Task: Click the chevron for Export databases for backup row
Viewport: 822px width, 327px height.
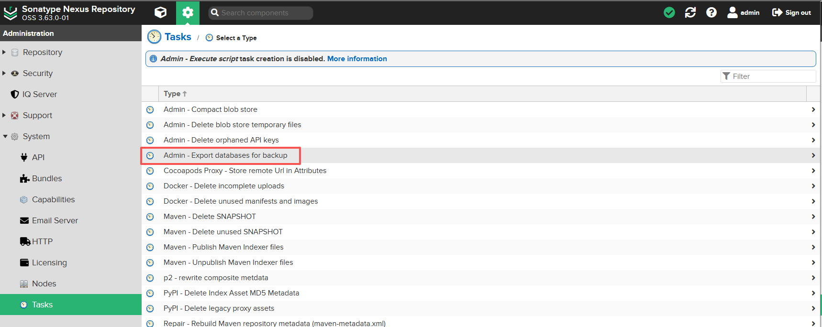Action: coord(813,155)
